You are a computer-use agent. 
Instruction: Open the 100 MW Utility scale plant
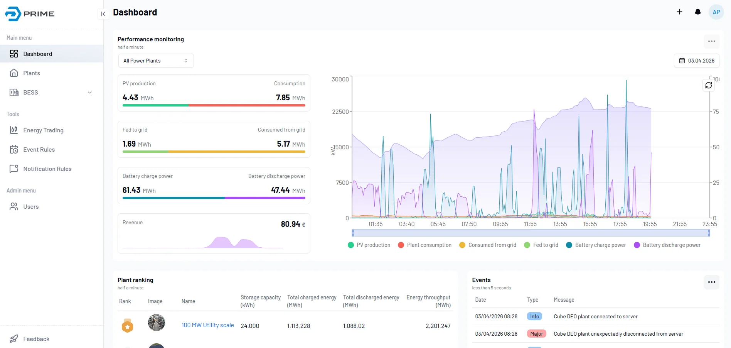coord(207,325)
